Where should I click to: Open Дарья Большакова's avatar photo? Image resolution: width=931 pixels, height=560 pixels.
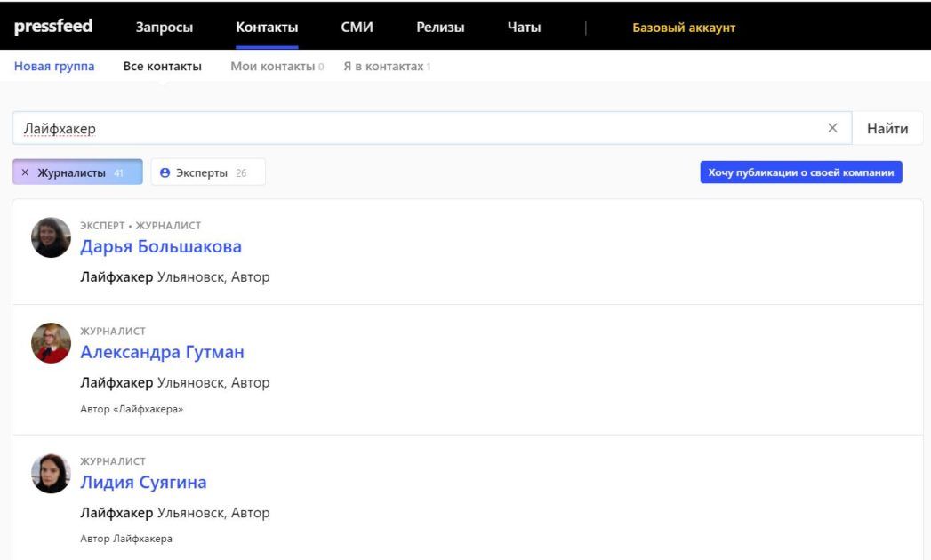tap(51, 238)
